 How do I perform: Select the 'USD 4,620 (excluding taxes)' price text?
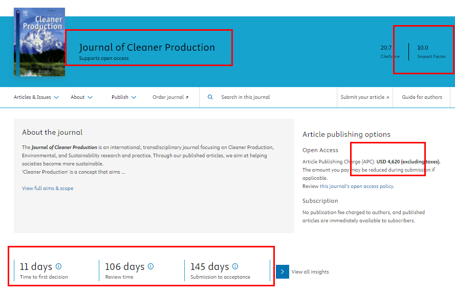[408, 162]
